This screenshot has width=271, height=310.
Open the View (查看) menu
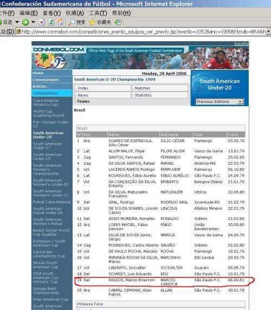coord(52,13)
